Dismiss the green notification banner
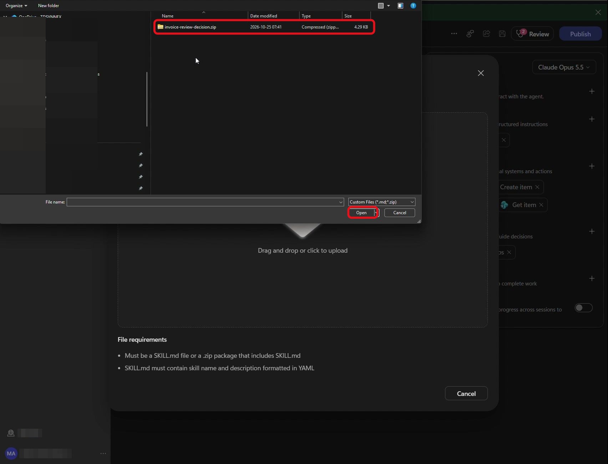Screen dimensions: 608x464 tap(598, 12)
